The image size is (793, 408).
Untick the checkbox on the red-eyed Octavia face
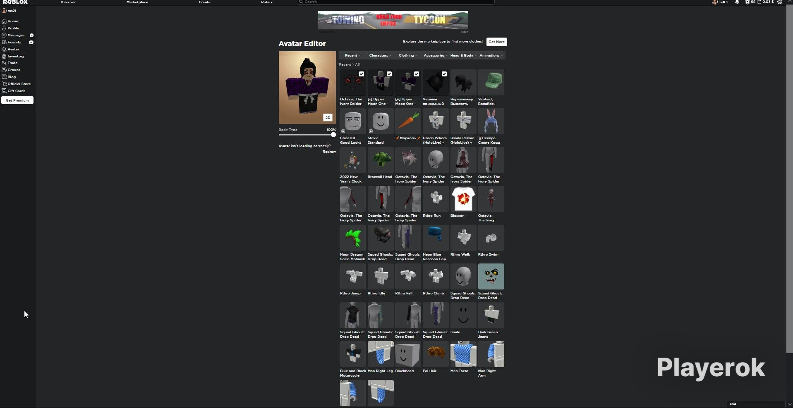click(362, 74)
